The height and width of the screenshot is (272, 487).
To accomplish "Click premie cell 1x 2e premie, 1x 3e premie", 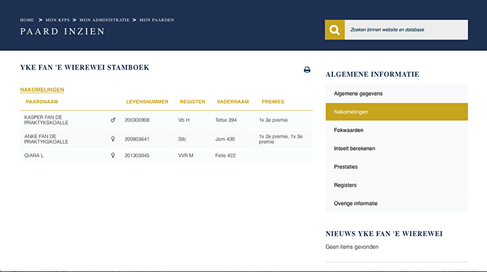I will 281,139.
